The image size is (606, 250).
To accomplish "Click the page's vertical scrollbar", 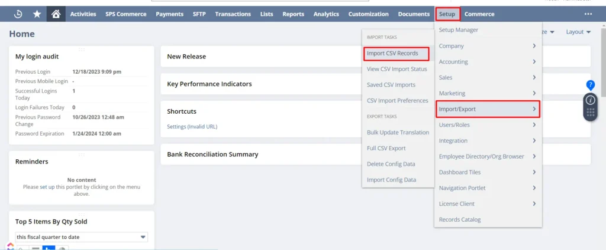I will coord(603,62).
